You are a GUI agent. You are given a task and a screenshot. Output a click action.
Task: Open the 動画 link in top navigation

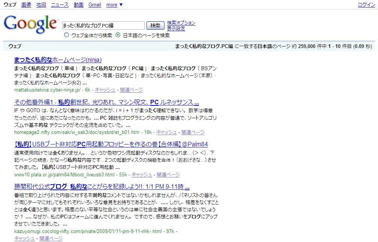pyautogui.click(x=79, y=5)
